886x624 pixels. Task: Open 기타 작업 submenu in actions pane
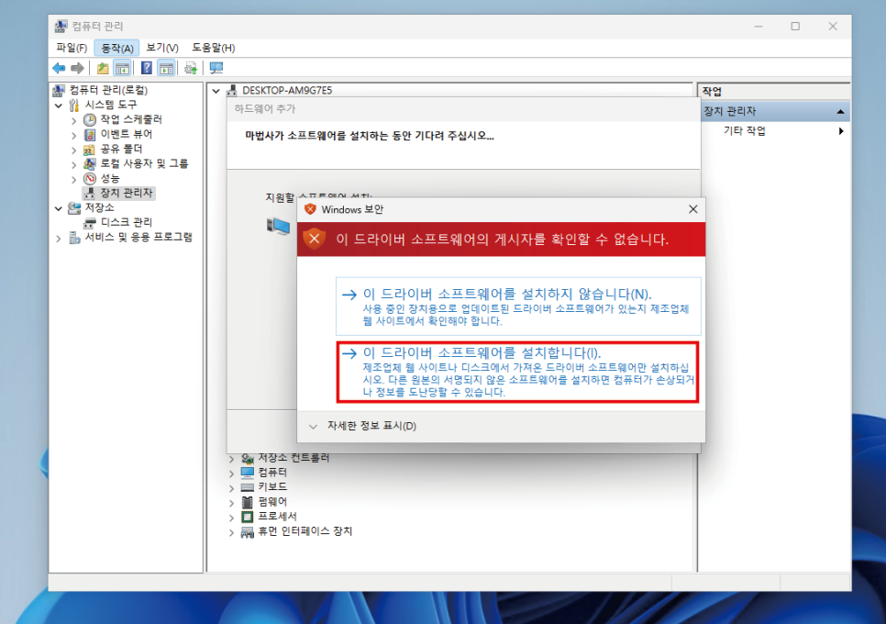841,131
